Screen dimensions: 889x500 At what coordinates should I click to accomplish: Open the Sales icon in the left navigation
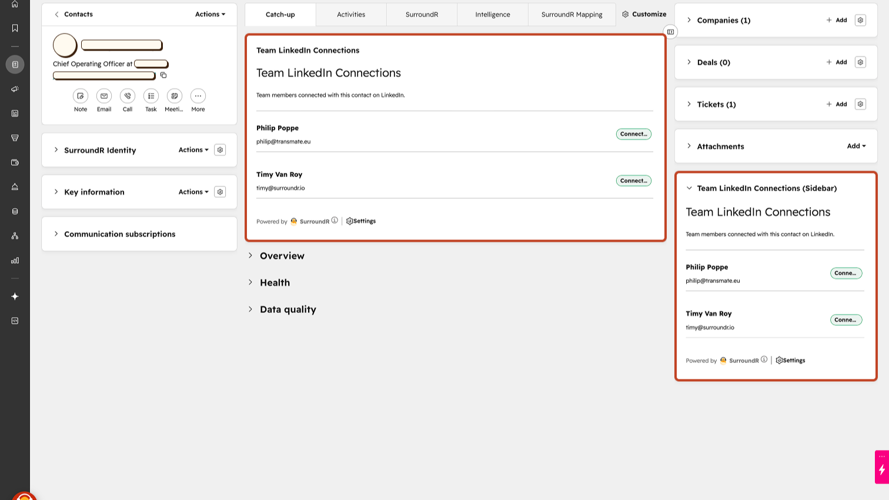tap(15, 138)
